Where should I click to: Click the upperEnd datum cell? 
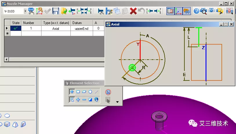[x=81, y=28]
